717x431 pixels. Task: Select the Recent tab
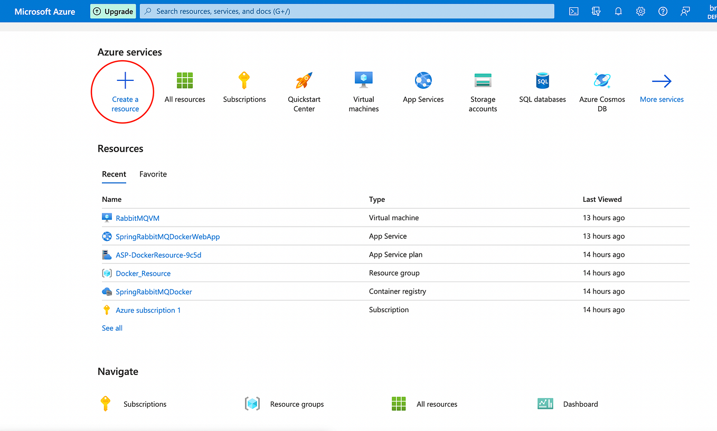pos(114,174)
